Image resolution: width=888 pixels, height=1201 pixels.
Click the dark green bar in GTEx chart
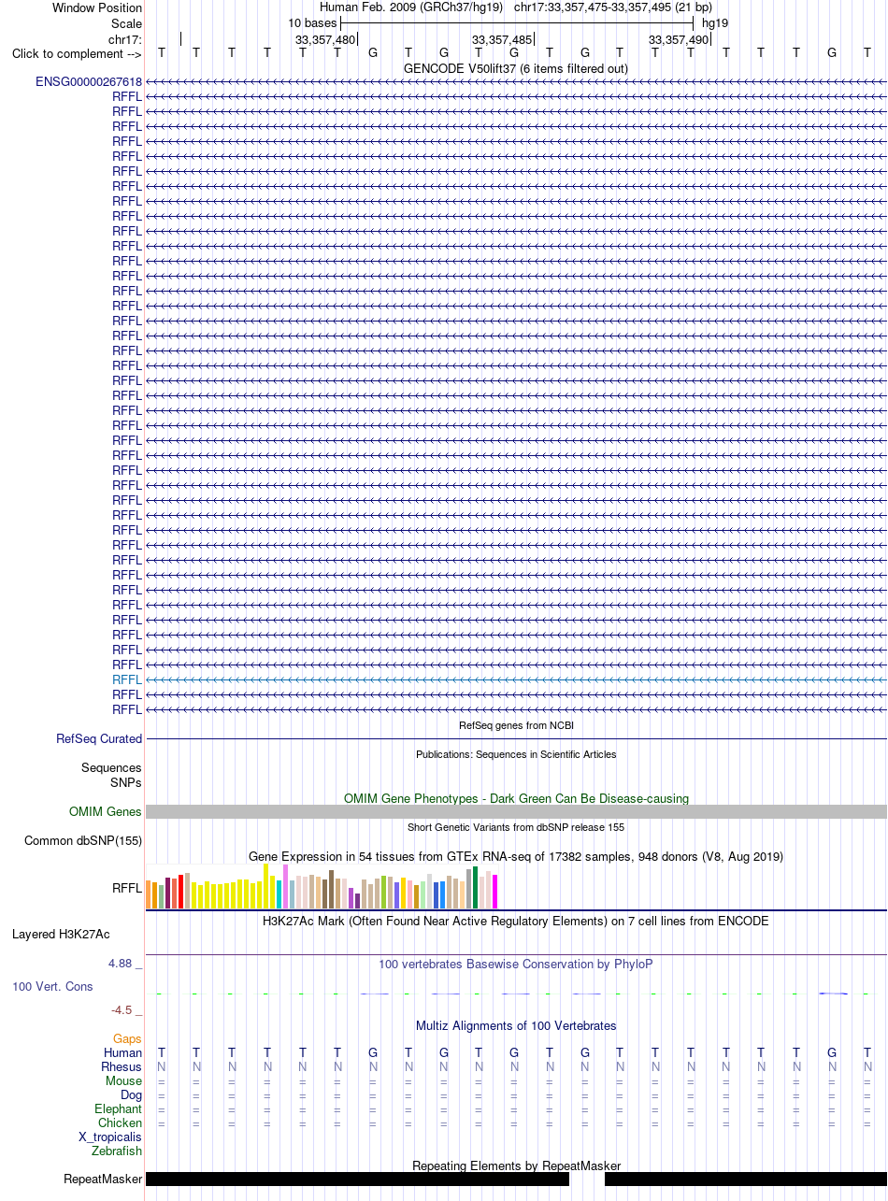[x=476, y=887]
